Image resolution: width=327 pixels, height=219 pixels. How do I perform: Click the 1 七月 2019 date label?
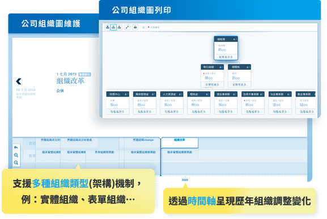pos(66,74)
